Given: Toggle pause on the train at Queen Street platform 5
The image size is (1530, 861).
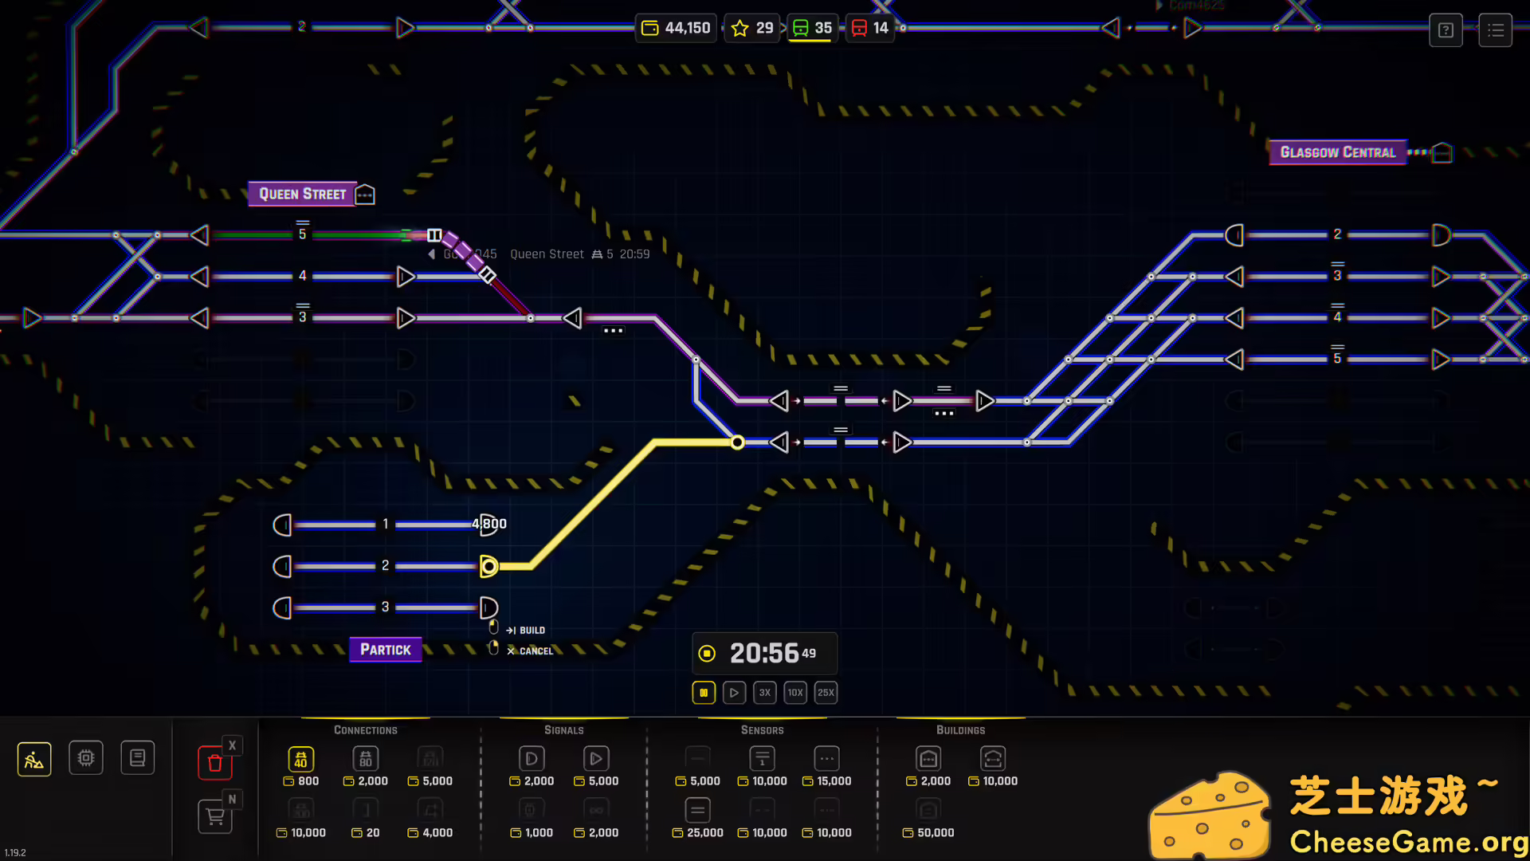Looking at the screenshot, I should (434, 235).
